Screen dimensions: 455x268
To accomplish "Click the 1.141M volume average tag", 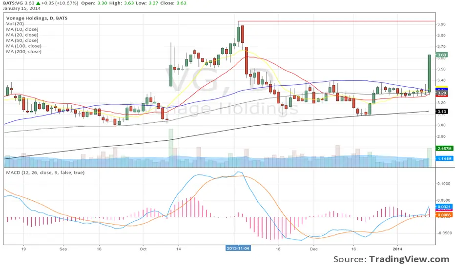I will tap(444, 159).
